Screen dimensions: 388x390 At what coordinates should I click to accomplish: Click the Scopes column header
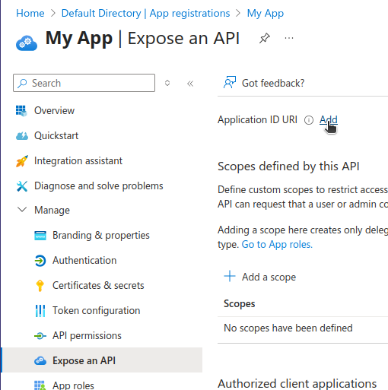point(239,303)
